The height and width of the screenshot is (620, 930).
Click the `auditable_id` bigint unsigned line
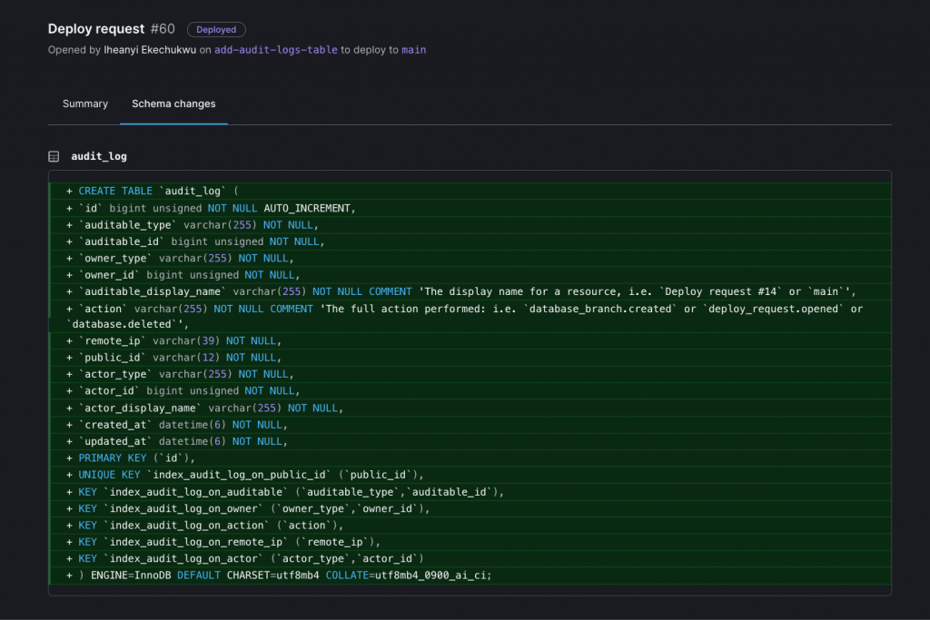point(470,241)
